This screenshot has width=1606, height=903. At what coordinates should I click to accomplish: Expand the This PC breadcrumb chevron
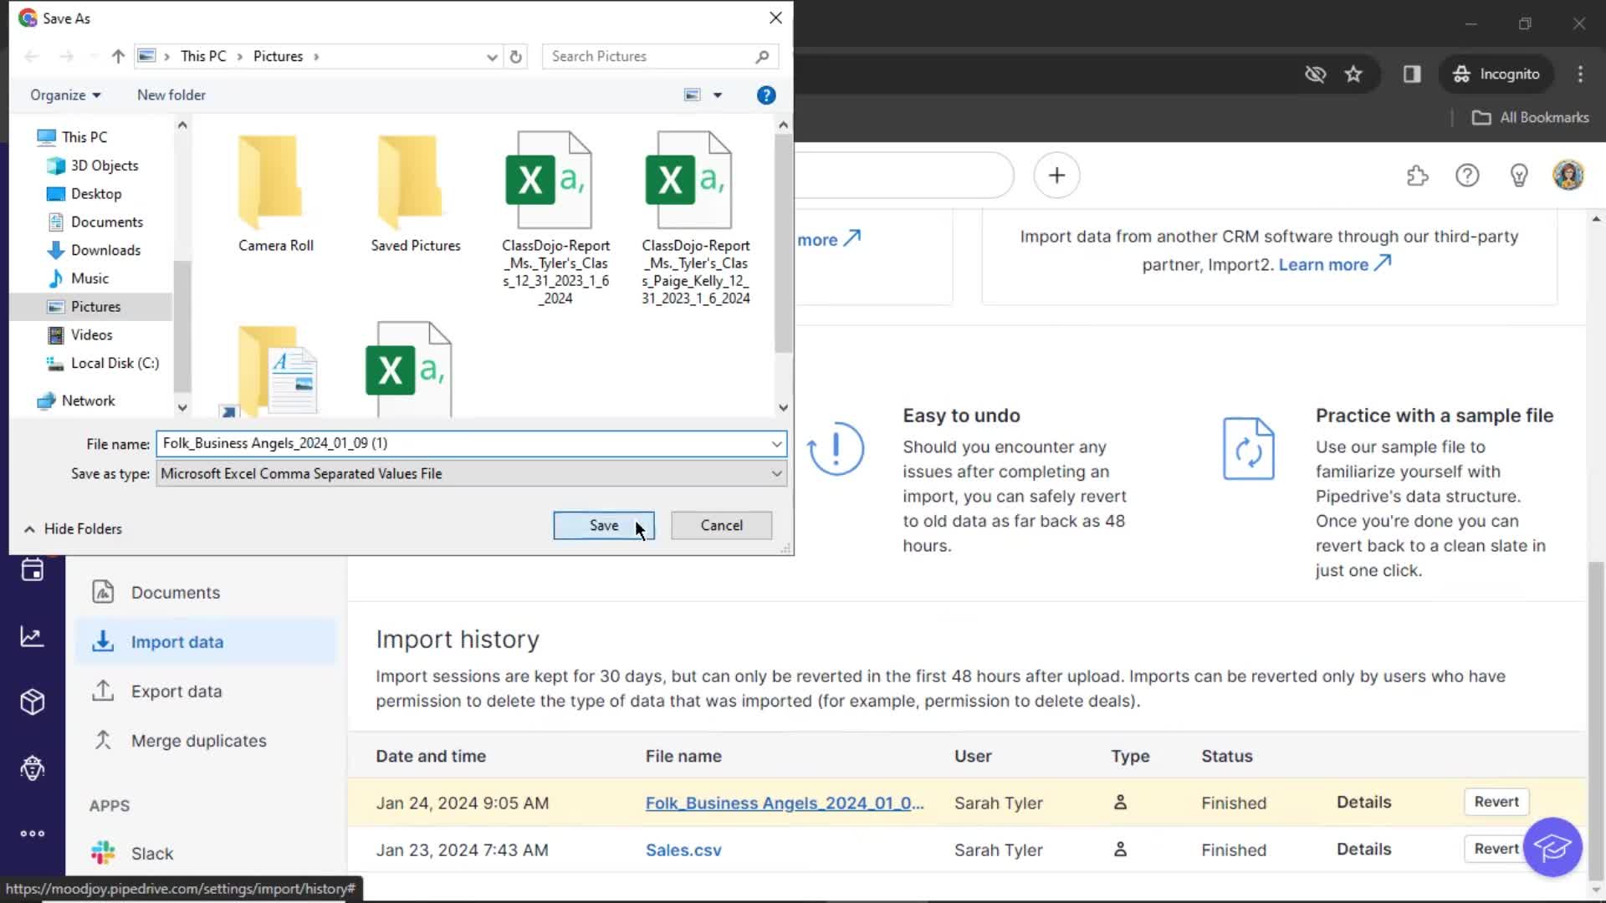[239, 56]
